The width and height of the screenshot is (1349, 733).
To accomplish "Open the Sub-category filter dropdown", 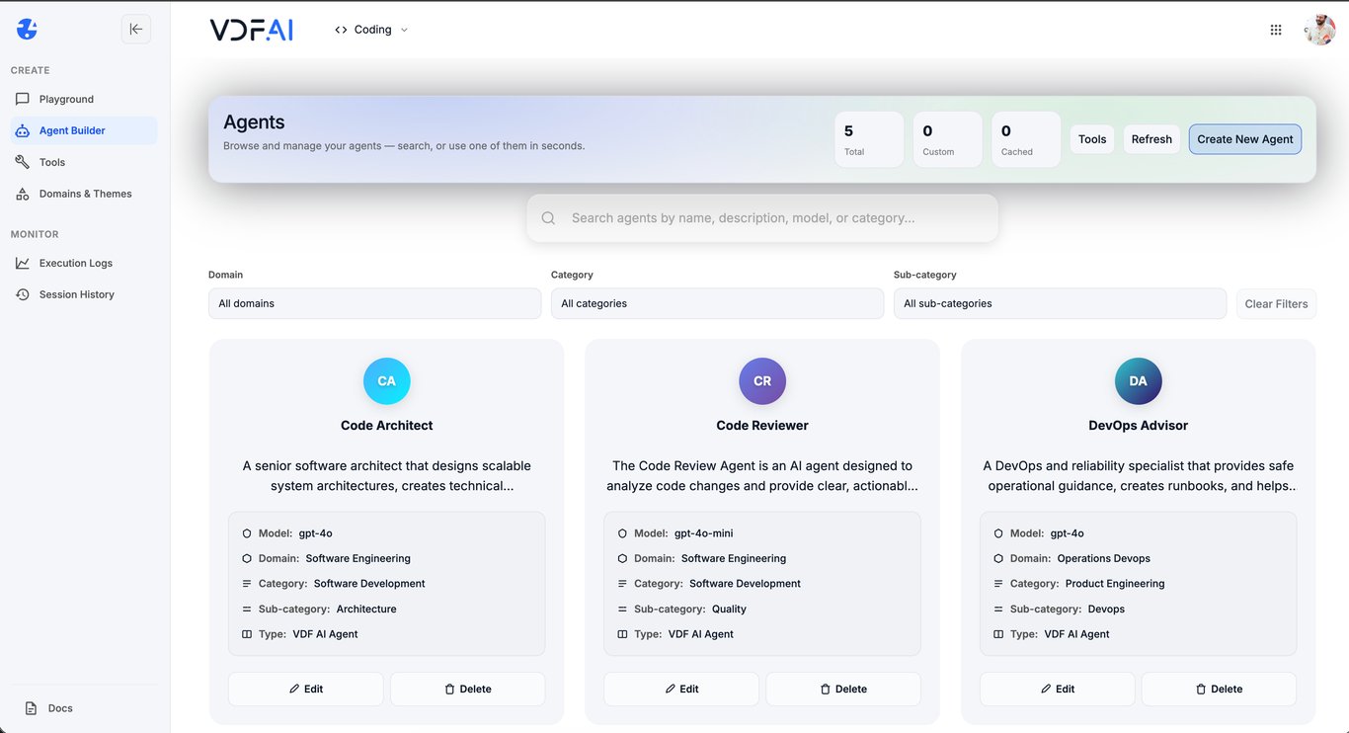I will (x=1060, y=303).
